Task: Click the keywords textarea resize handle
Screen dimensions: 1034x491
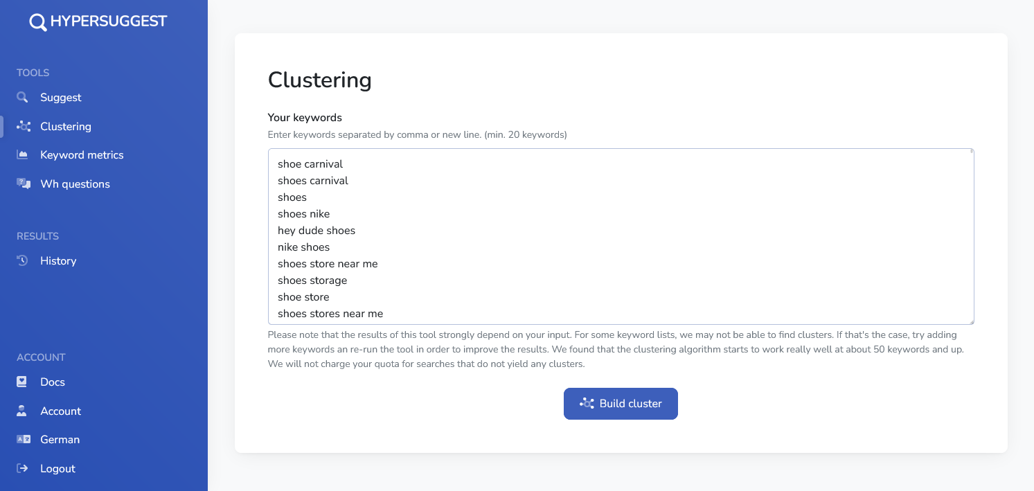Action: click(x=970, y=321)
